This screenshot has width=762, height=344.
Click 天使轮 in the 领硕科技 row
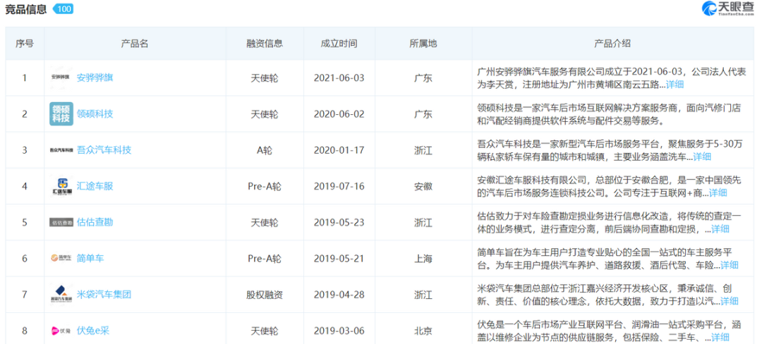point(265,114)
